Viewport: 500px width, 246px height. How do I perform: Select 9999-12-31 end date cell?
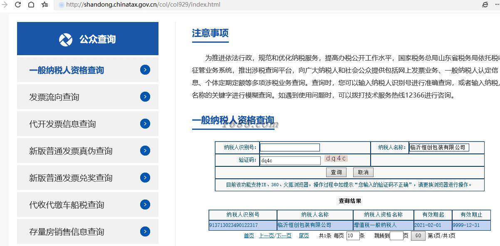coord(471,225)
